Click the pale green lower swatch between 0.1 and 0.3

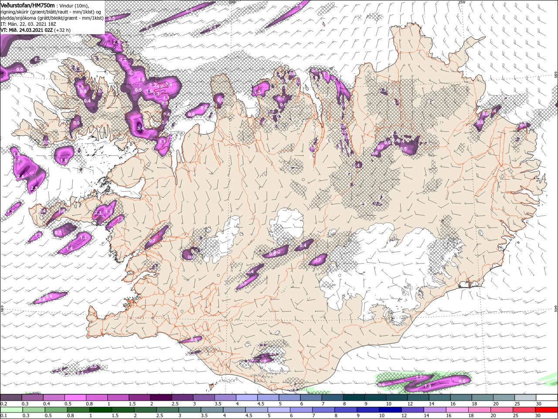[x=11, y=410]
